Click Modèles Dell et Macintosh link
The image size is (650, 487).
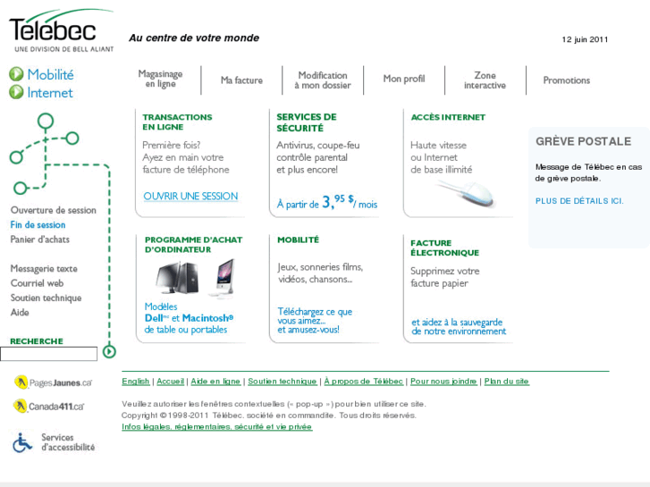189,318
